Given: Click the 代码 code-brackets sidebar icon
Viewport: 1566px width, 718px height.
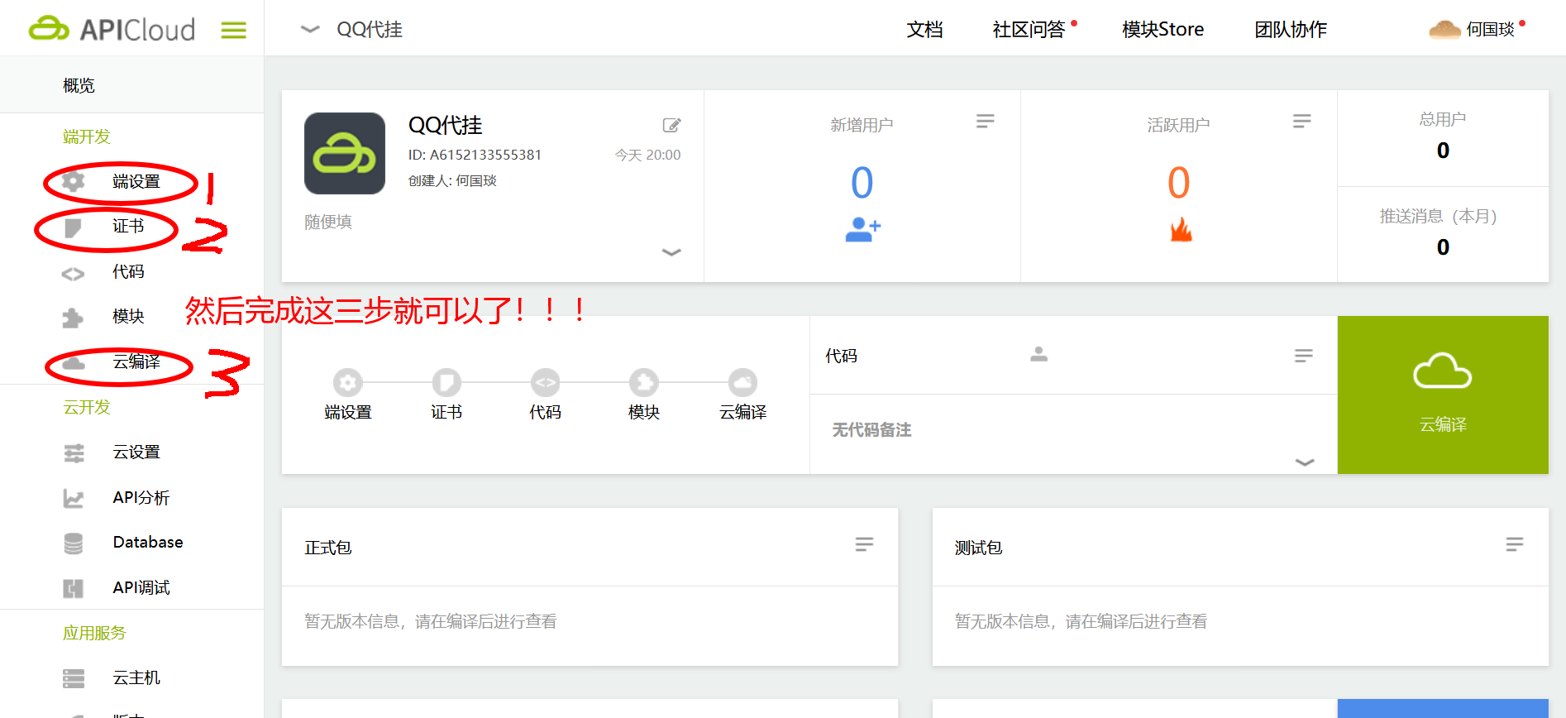Looking at the screenshot, I should (73, 274).
